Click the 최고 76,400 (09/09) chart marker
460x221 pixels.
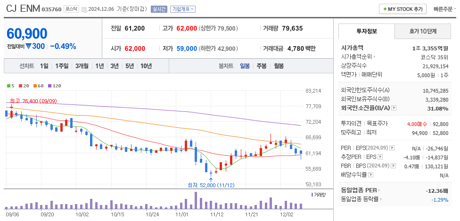click(33, 101)
